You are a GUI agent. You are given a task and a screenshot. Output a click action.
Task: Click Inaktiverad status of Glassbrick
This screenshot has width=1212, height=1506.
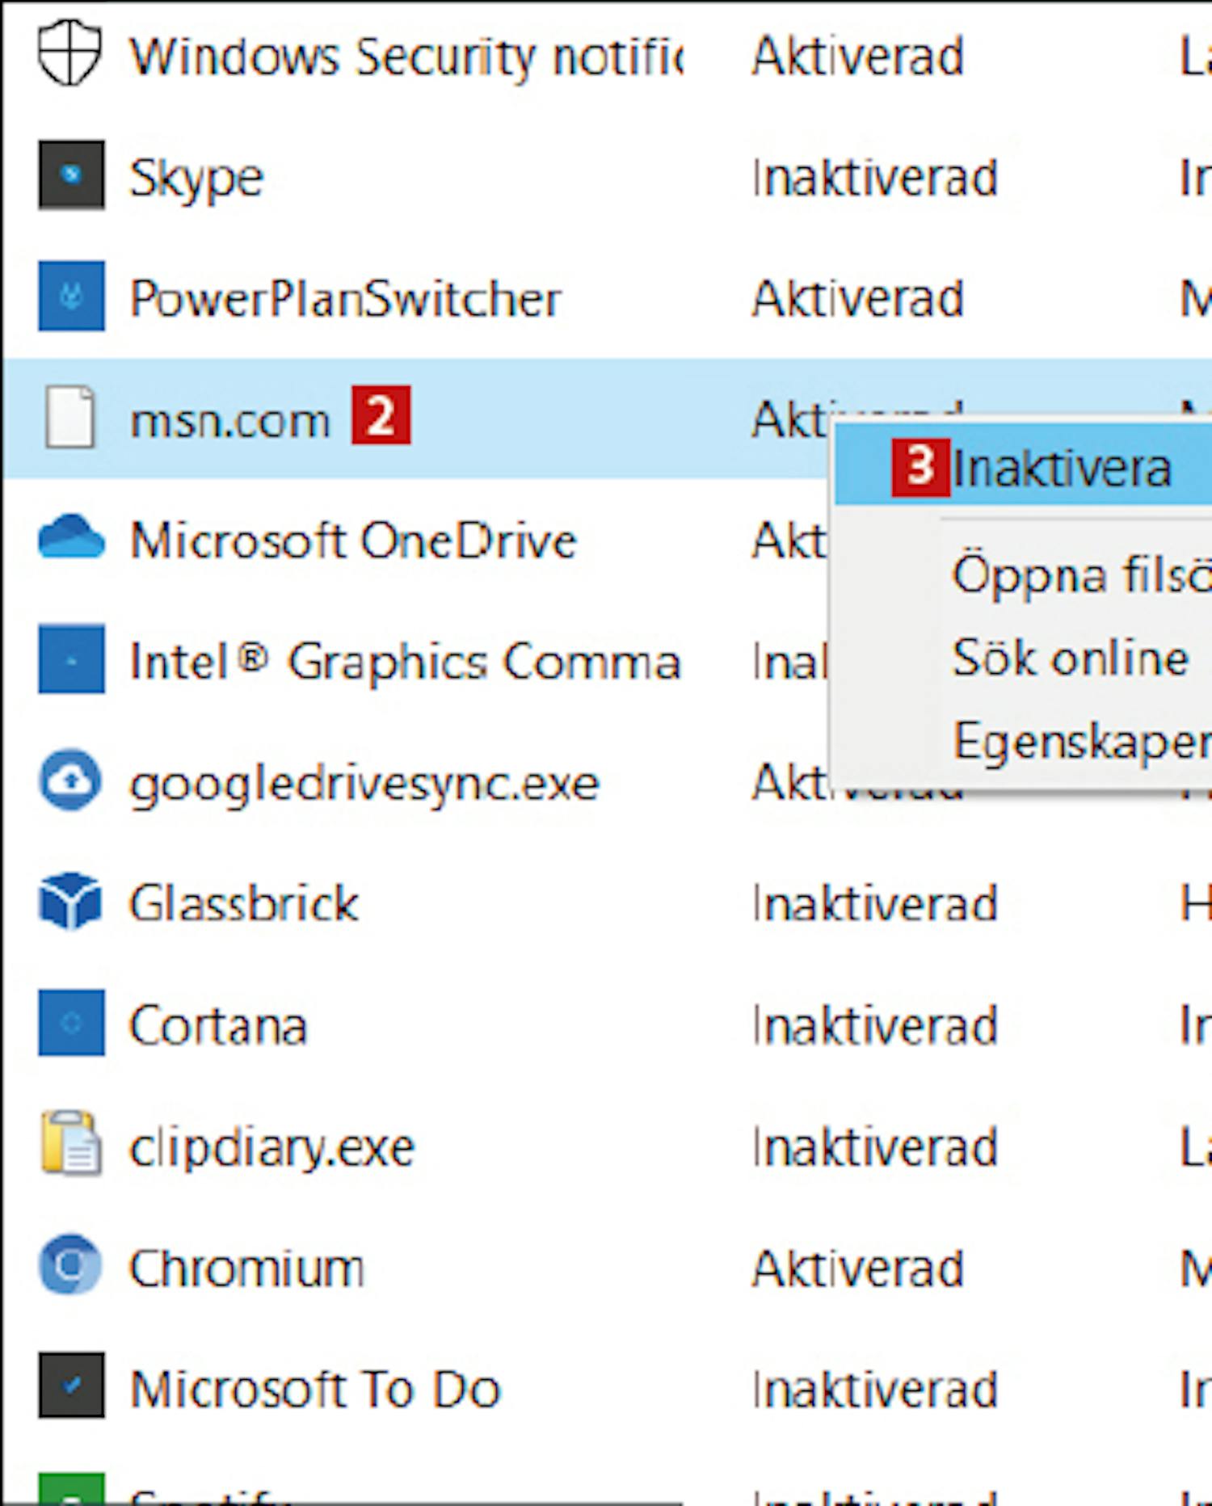pyautogui.click(x=875, y=903)
